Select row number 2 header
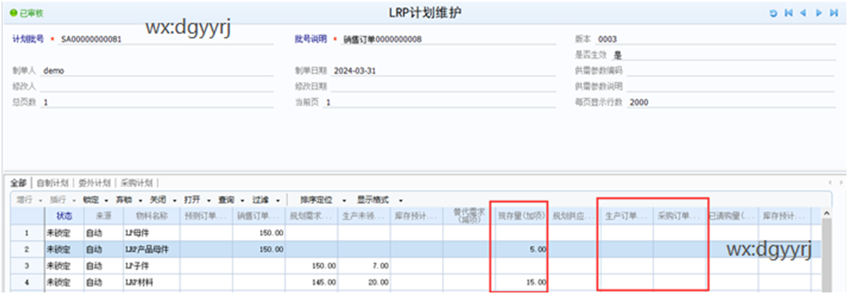Screen dimensions: 848x294 pyautogui.click(x=28, y=249)
